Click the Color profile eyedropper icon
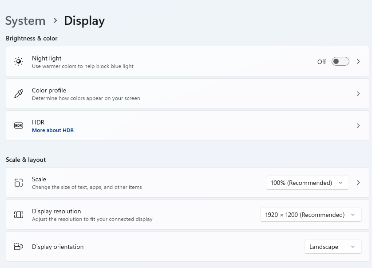 (x=19, y=94)
